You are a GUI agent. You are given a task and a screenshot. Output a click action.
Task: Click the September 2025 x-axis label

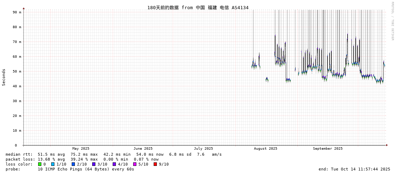point(327,149)
